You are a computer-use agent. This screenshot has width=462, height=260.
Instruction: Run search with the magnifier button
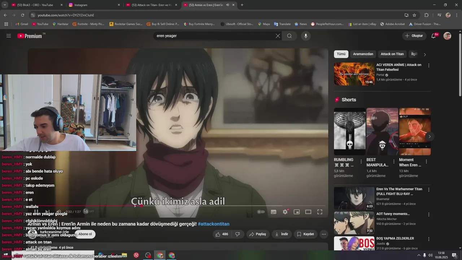(289, 36)
